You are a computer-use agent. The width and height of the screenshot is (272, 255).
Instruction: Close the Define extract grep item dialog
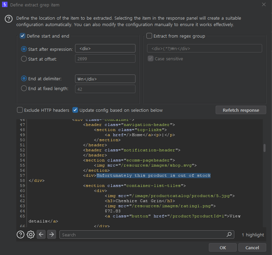tap(264, 5)
